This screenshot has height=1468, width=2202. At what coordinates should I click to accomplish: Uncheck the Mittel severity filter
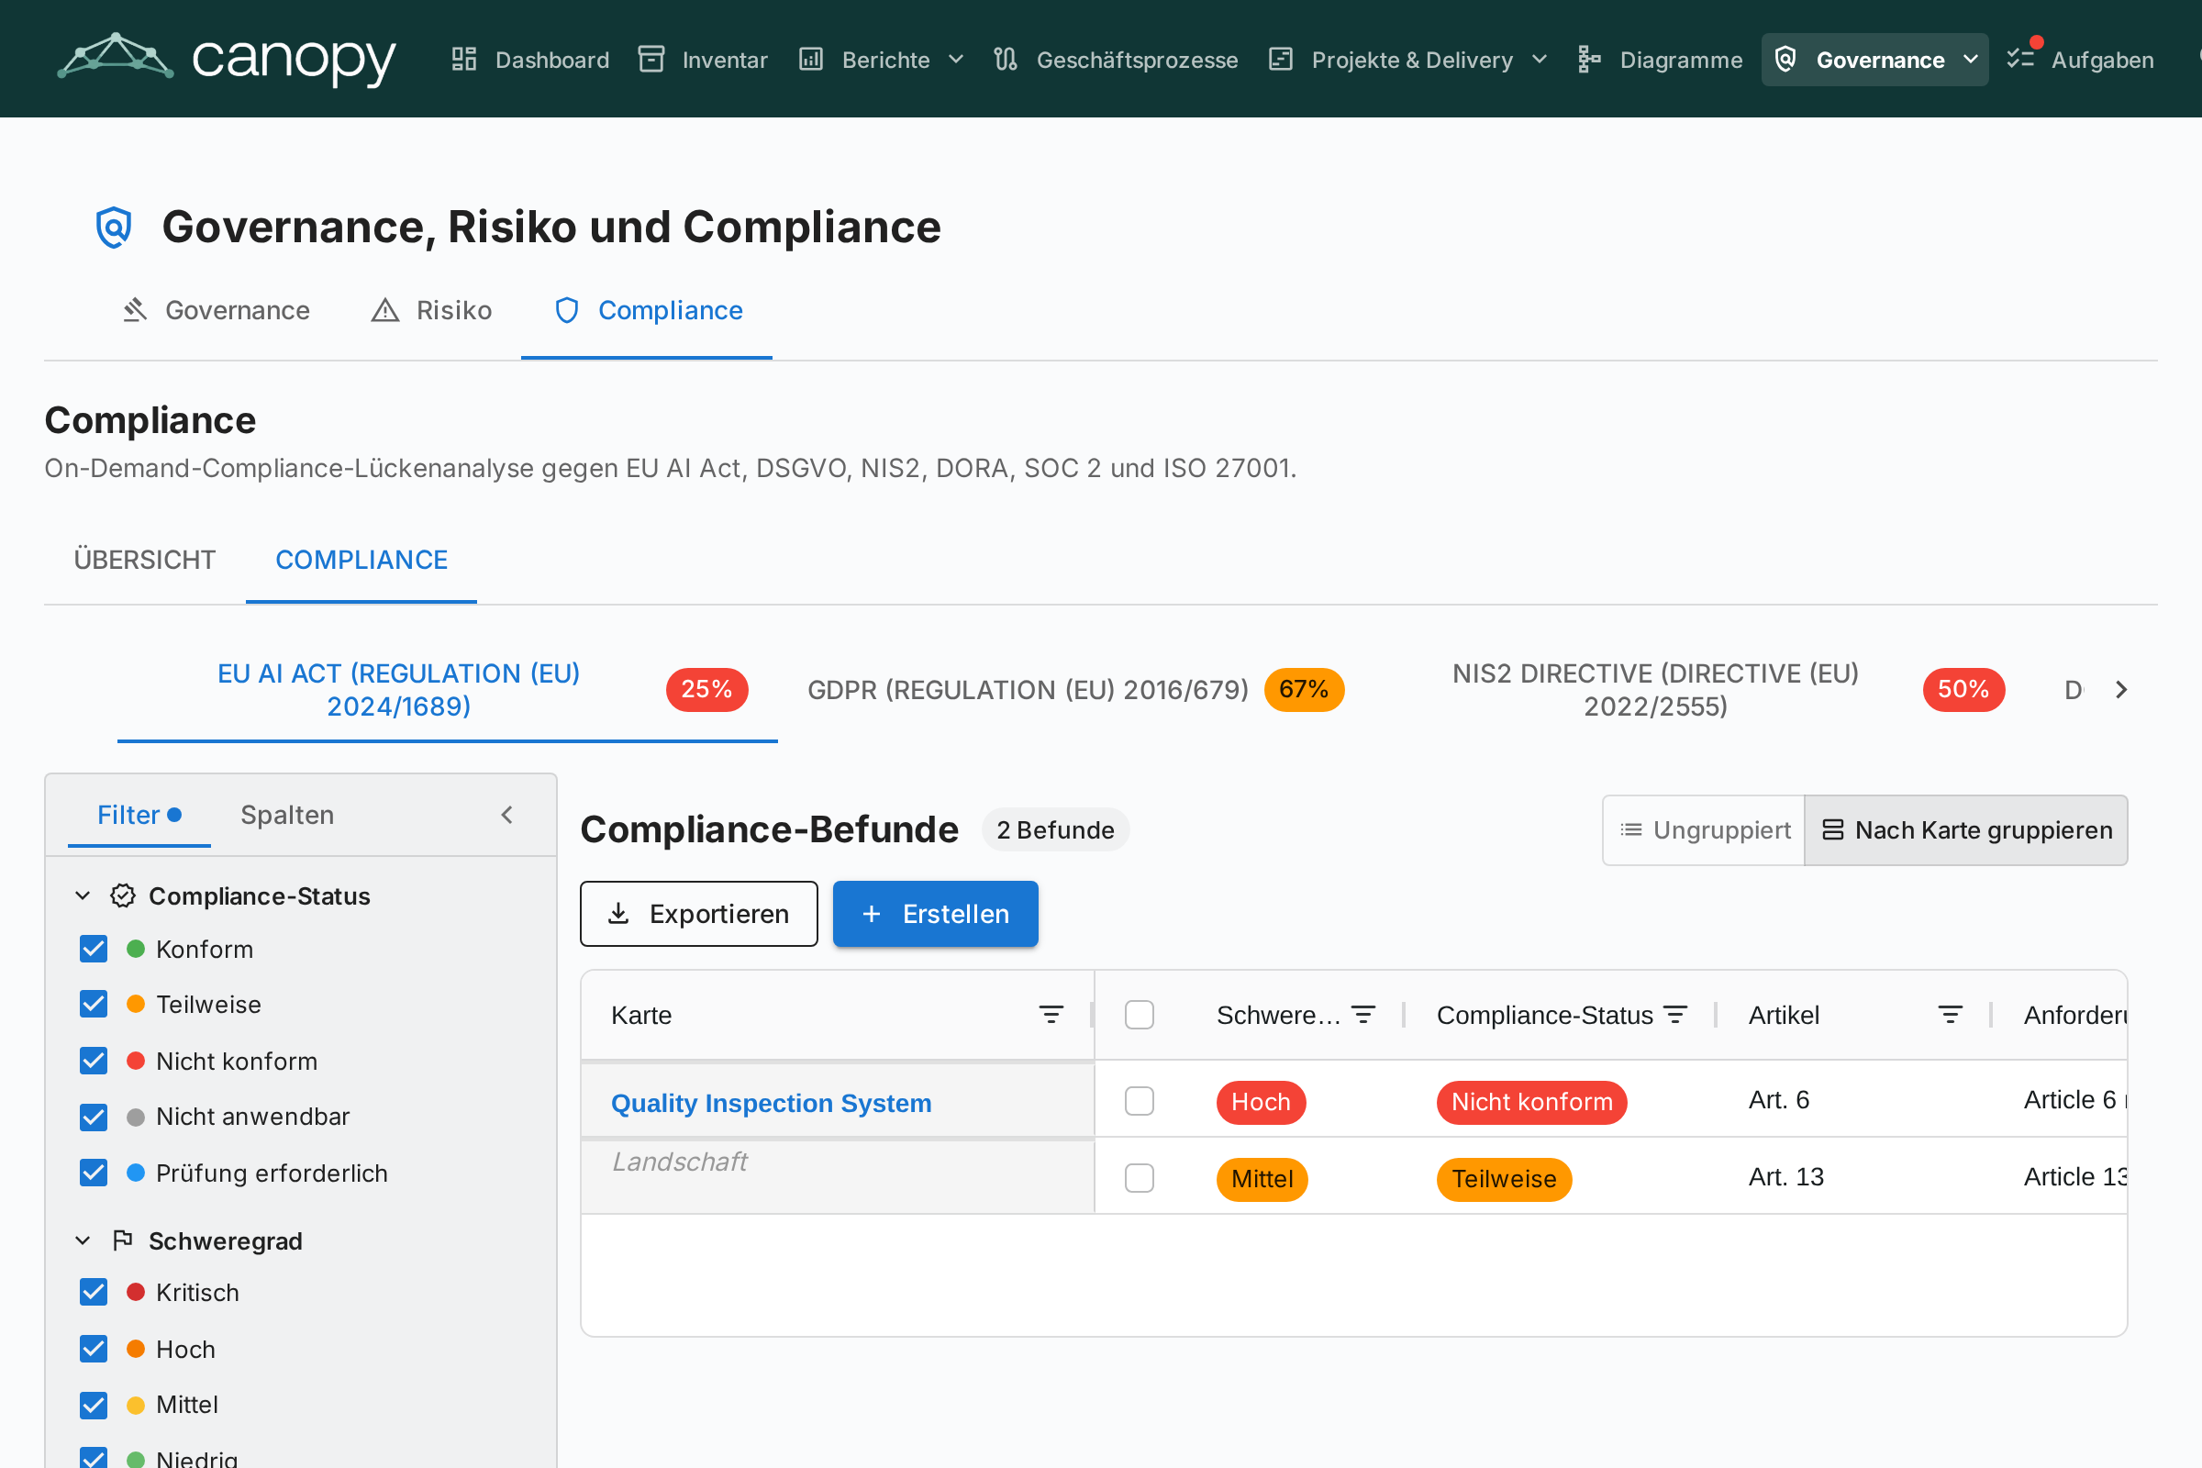pos(94,1406)
